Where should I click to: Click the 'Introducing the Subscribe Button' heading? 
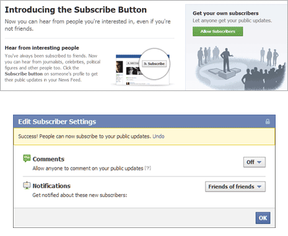click(x=76, y=10)
